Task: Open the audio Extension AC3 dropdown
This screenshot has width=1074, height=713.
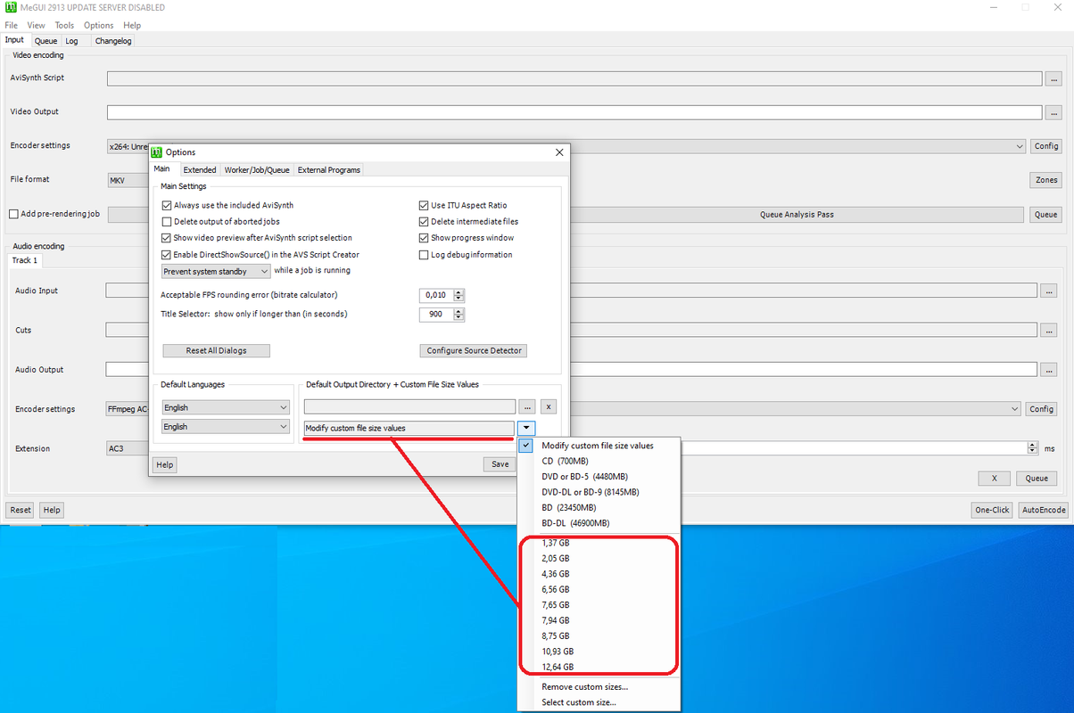Action: [127, 448]
